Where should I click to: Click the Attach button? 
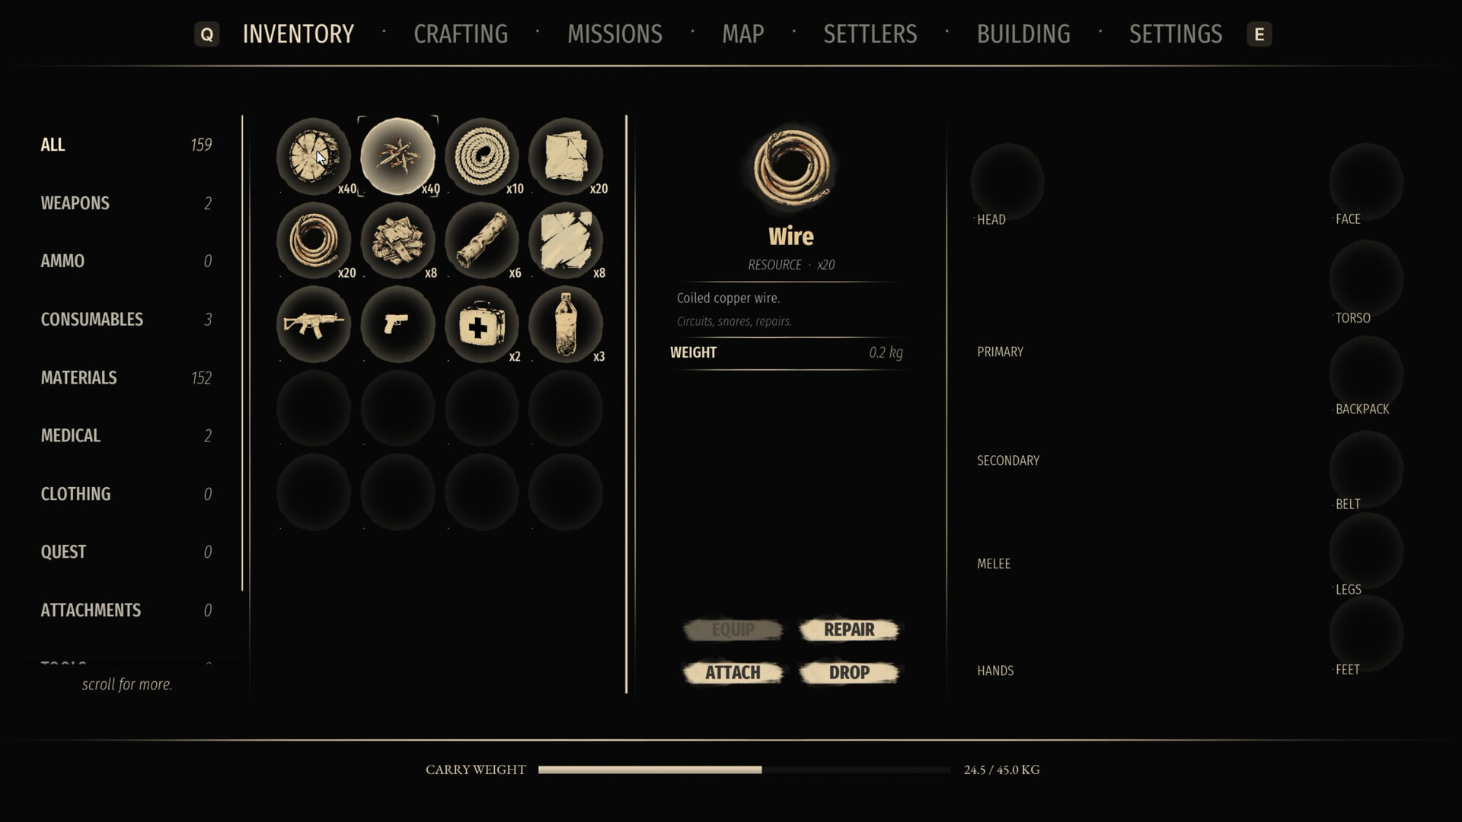(x=733, y=672)
